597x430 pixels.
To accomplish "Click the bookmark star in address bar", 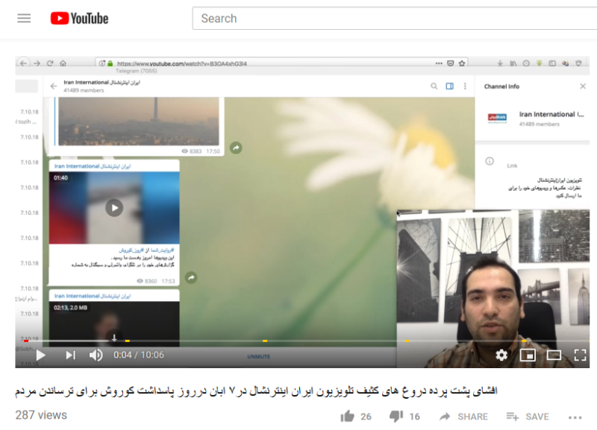I will [x=462, y=63].
